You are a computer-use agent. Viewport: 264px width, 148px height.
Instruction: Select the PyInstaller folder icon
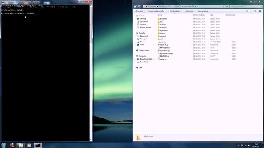(x=158, y=30)
